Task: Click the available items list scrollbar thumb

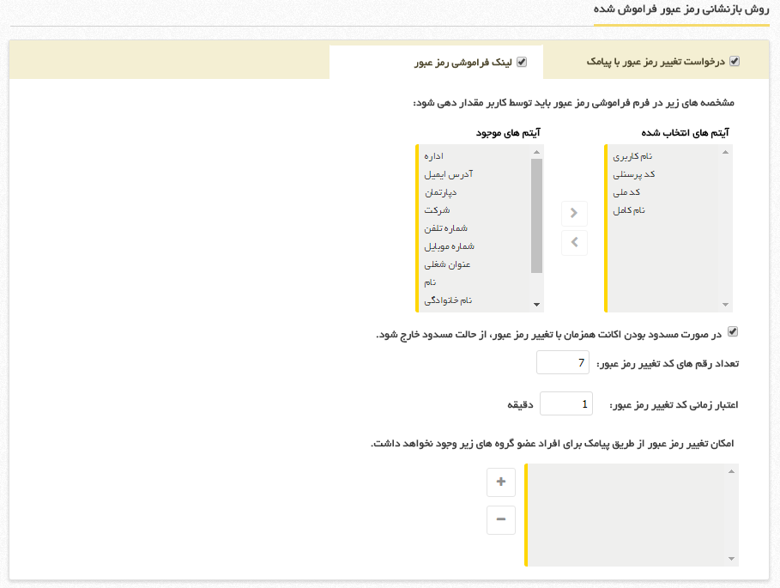Action: 537,215
